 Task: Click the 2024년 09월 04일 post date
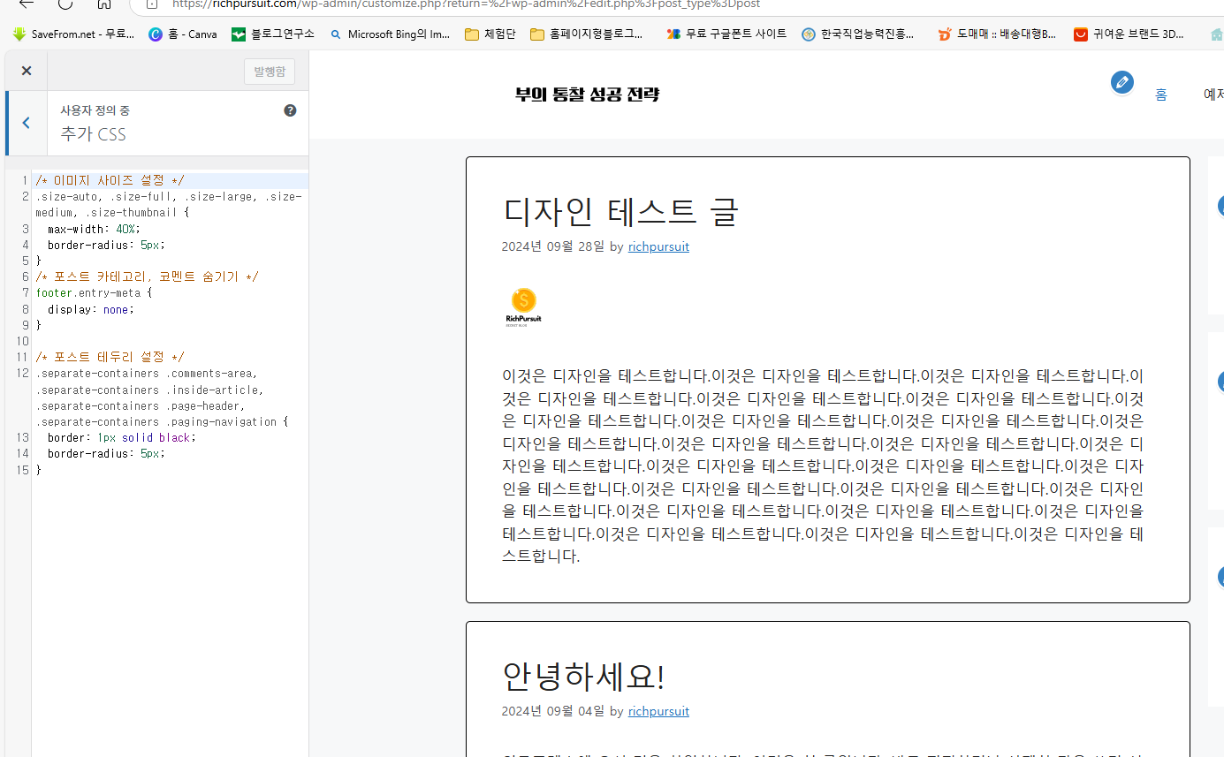coord(553,711)
